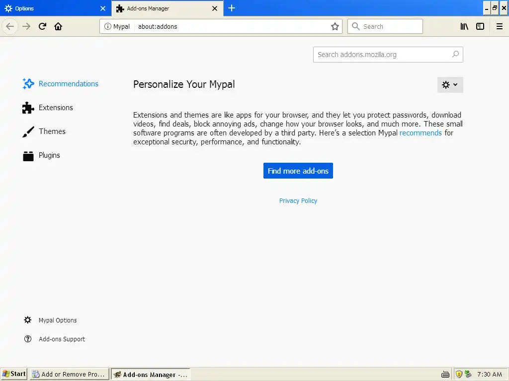Close the Add-ons Manager tab

[x=215, y=8]
